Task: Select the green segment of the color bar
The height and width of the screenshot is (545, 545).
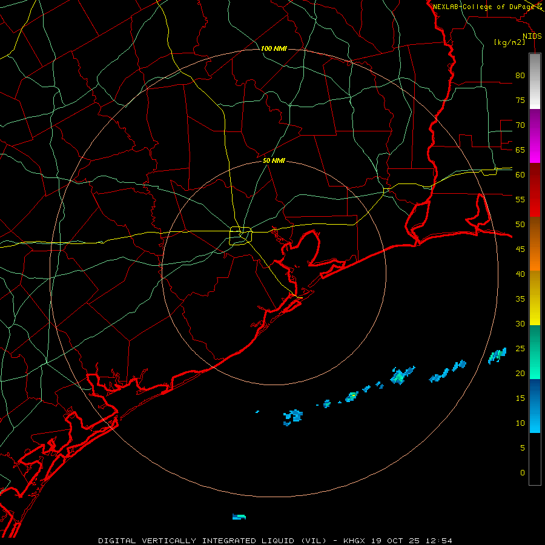Action: (535, 352)
